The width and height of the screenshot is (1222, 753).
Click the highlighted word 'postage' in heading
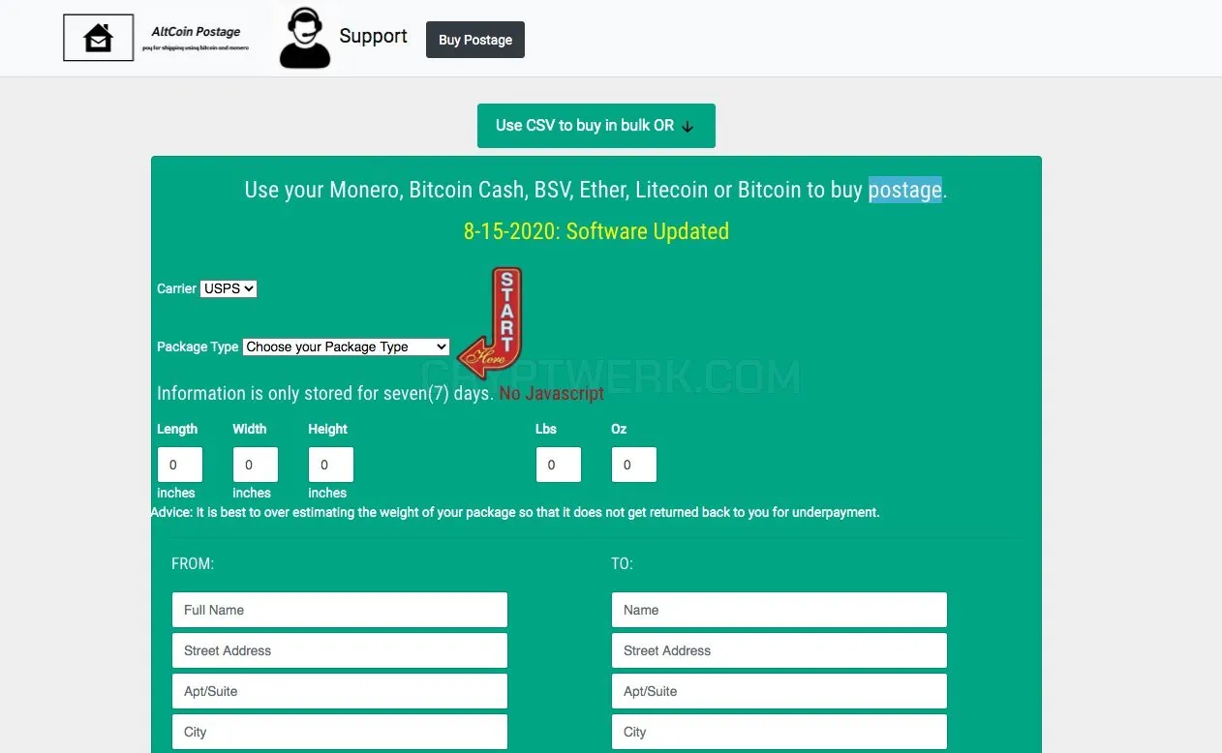pyautogui.click(x=905, y=190)
